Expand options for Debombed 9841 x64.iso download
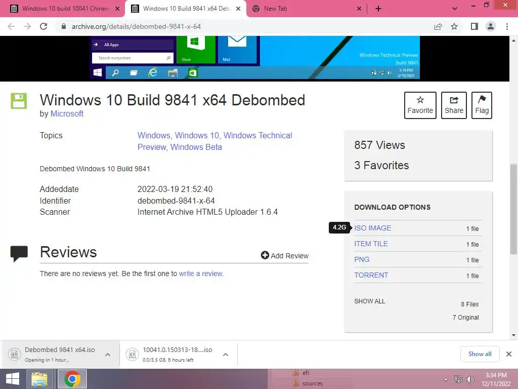This screenshot has width=518, height=389. click(108, 355)
